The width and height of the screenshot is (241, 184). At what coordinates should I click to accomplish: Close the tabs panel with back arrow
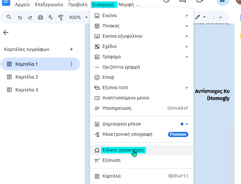[6, 32]
